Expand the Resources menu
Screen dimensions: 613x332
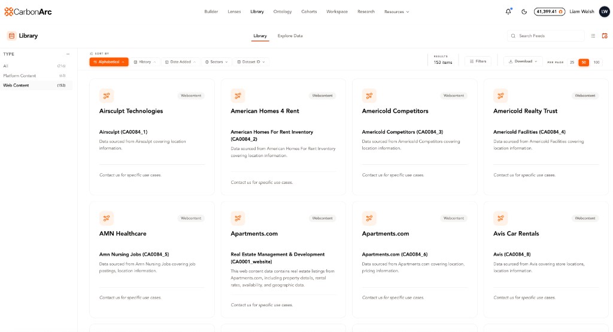(x=396, y=12)
